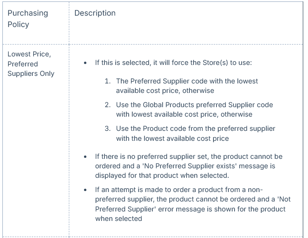Click the numbered list marker '2.'
Screen dimensions: 308x238
(108, 105)
